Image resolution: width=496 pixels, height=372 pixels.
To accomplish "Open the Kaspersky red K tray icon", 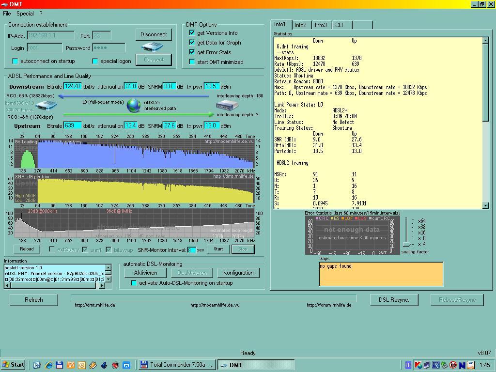I will (x=418, y=365).
